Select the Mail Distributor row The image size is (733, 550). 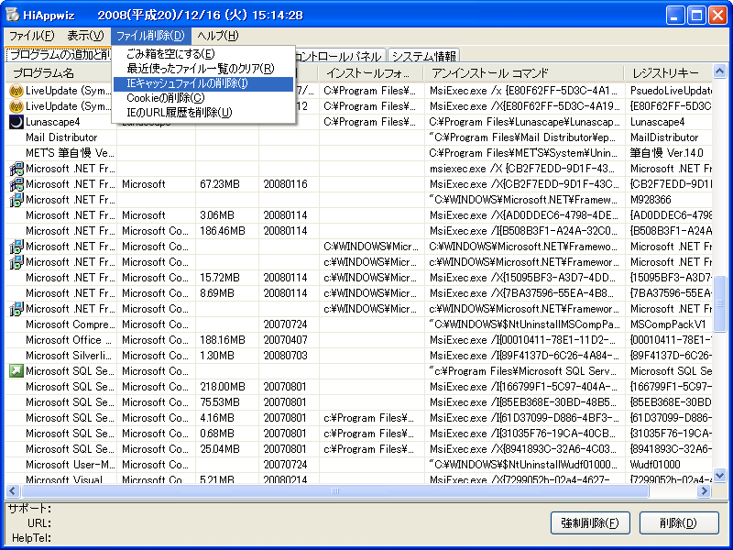pyautogui.click(x=358, y=137)
